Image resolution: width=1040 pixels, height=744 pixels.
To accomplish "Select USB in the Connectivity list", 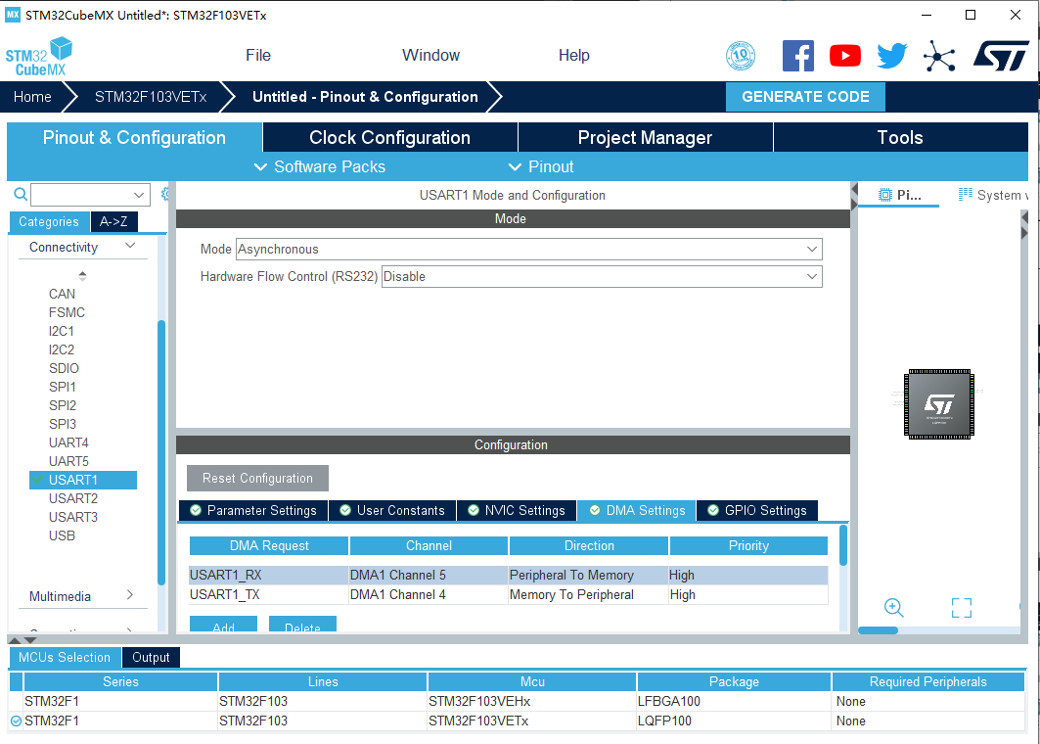I will point(62,535).
